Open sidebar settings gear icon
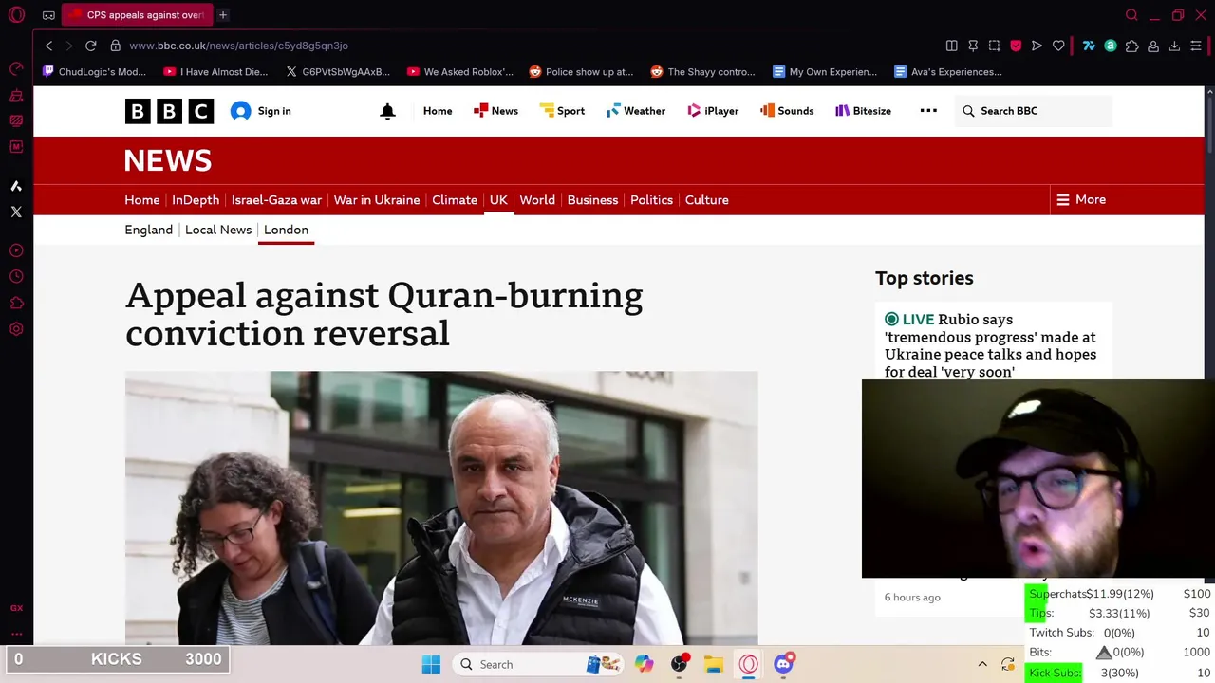Image resolution: width=1215 pixels, height=683 pixels. 16,329
